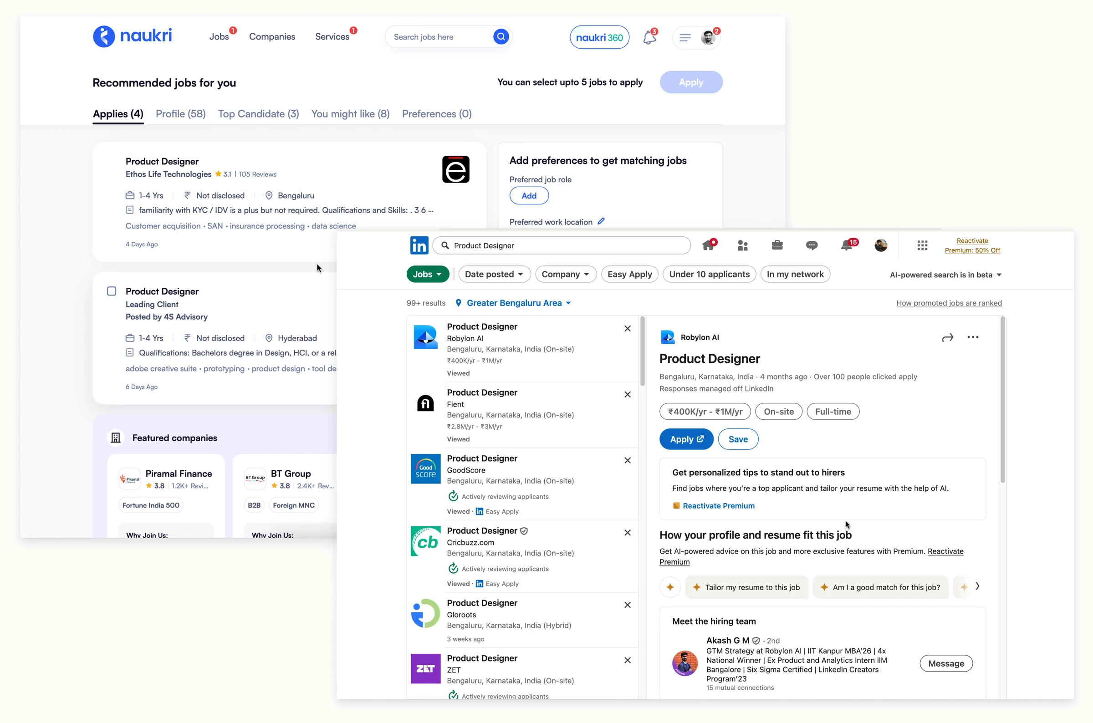Image resolution: width=1093 pixels, height=723 pixels.
Task: Dismiss the GoodScore job listing
Action: coord(627,460)
